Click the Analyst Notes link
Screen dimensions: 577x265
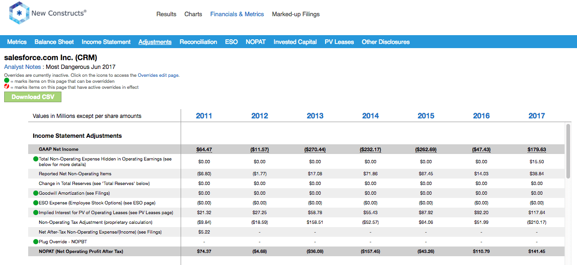pos(23,67)
